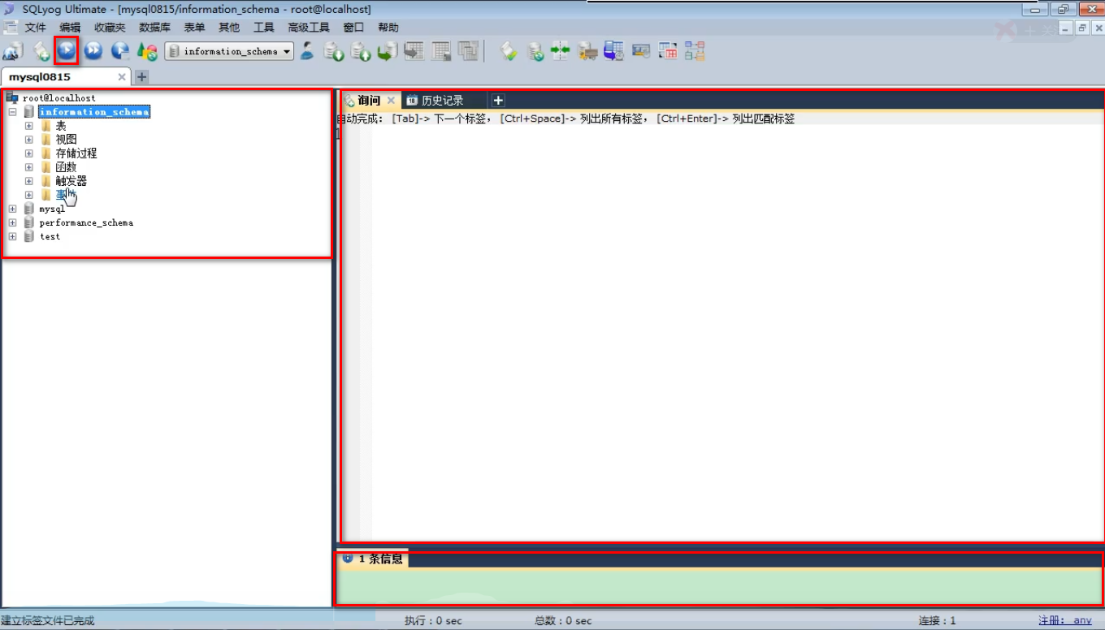Image resolution: width=1105 pixels, height=630 pixels.
Task: Add a new query tab with plus
Action: coord(498,101)
